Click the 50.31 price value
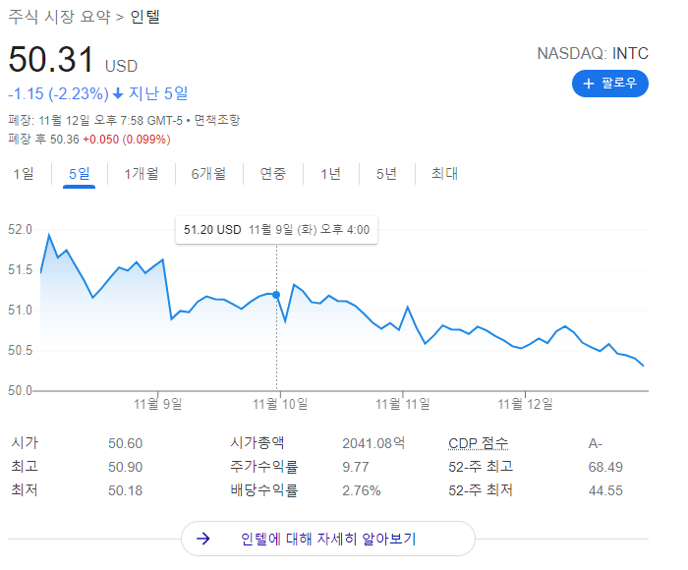 coord(51,60)
